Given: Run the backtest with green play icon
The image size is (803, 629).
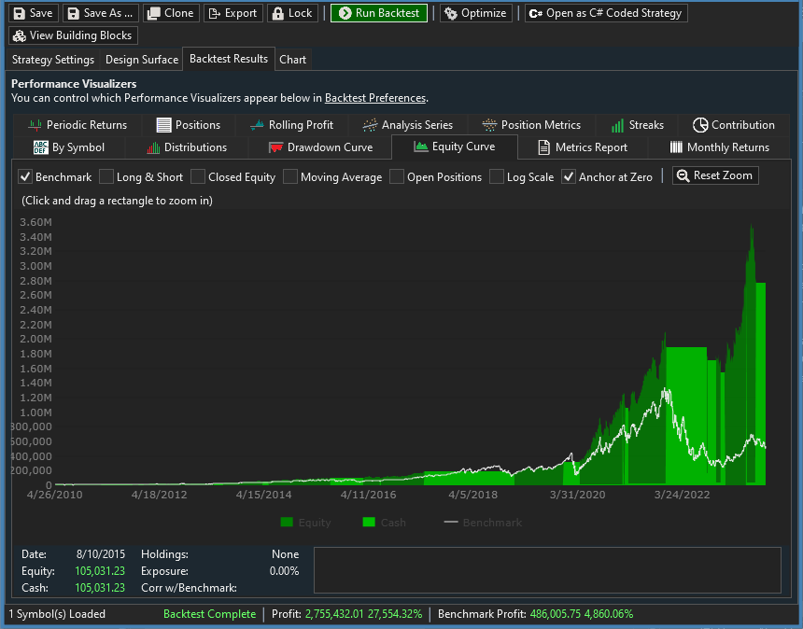Looking at the screenshot, I should [344, 13].
